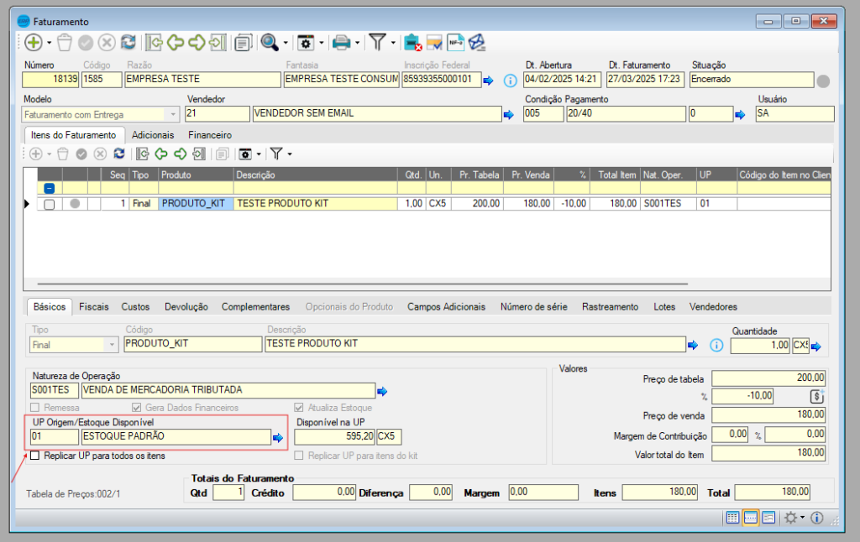Switch to the Financeiro tab
This screenshot has height=542, width=860.
click(210, 135)
